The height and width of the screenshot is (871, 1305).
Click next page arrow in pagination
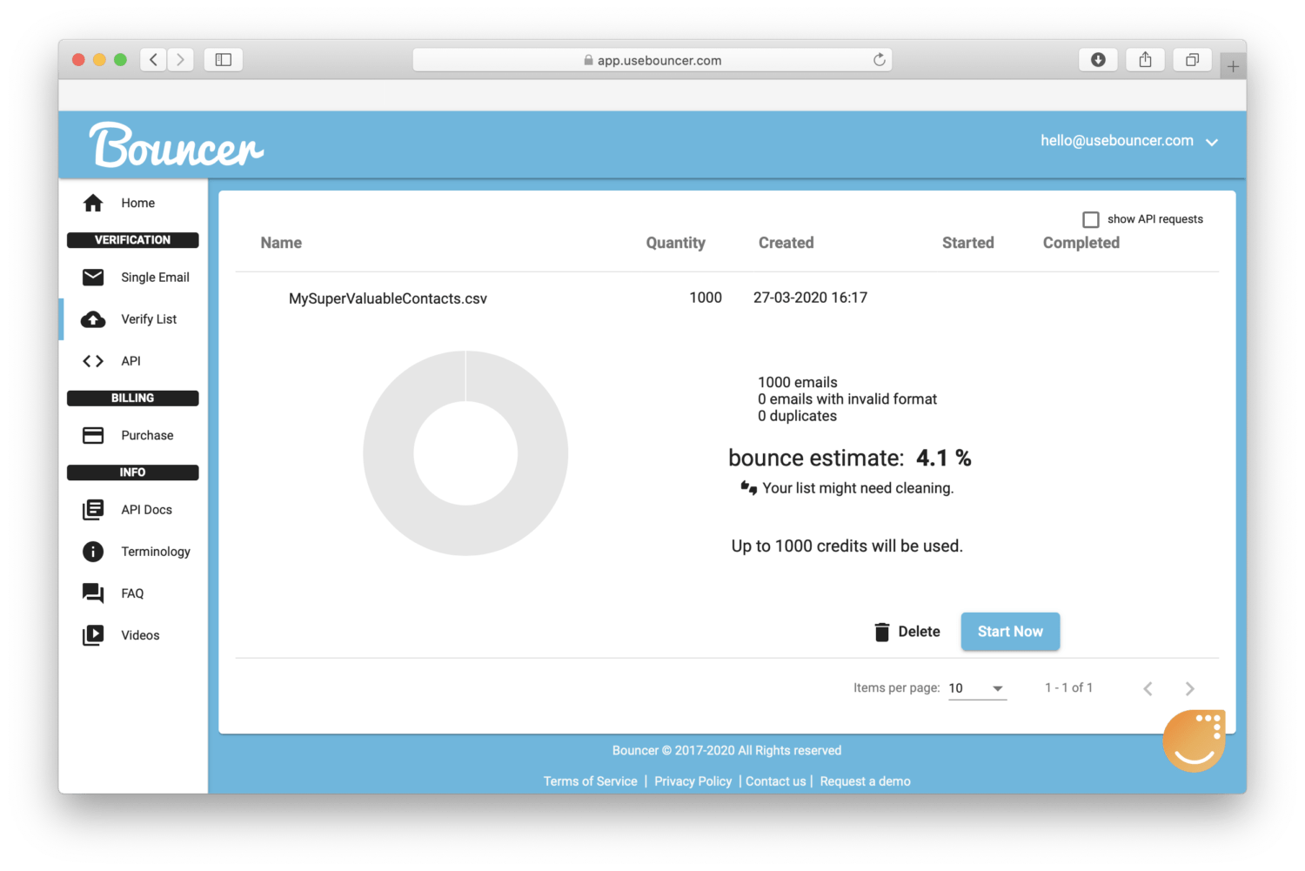pos(1189,687)
